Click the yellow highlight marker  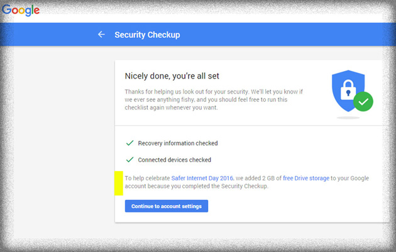tap(118, 182)
